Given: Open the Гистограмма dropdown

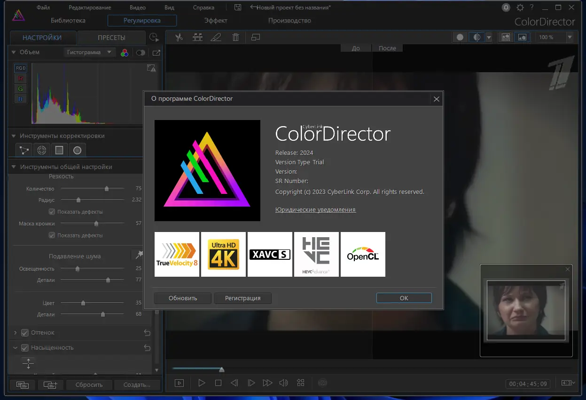Looking at the screenshot, I should point(89,52).
